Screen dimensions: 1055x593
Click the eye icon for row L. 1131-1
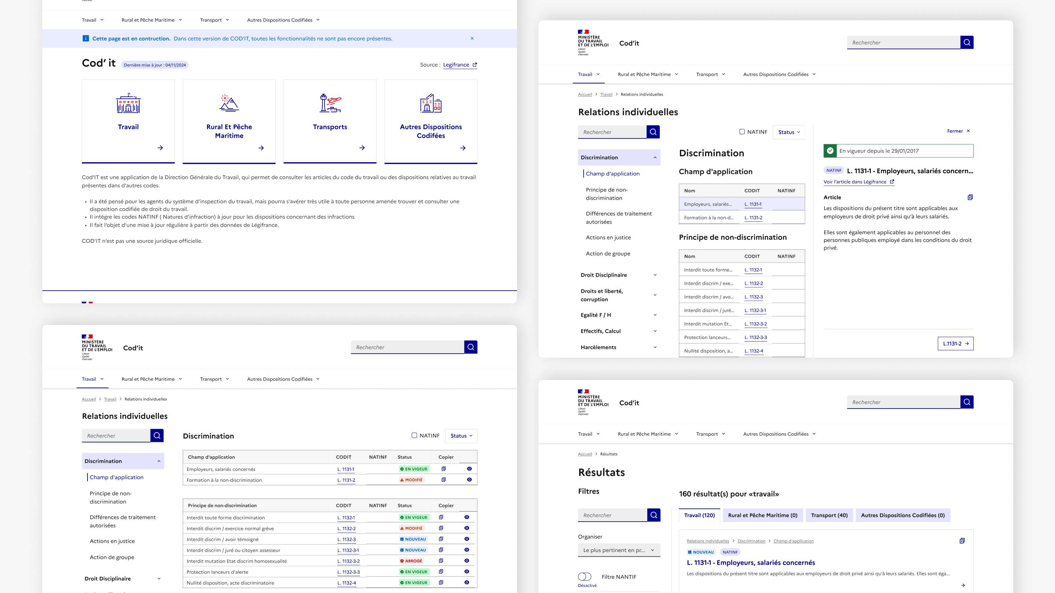pyautogui.click(x=469, y=469)
